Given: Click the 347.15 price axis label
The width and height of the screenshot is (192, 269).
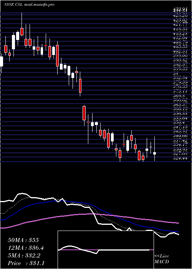Looking at the screenshot, I should (x=180, y=127).
